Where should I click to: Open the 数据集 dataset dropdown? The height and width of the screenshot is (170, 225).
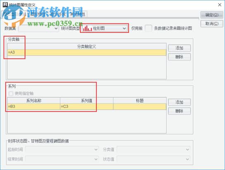38,28
